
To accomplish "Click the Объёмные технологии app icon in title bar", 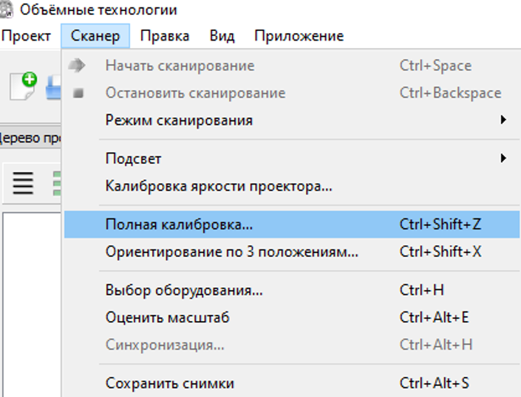I will (7, 10).
